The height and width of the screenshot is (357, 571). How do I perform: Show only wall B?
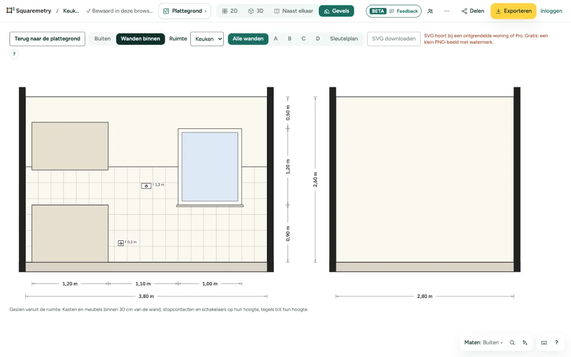point(289,39)
